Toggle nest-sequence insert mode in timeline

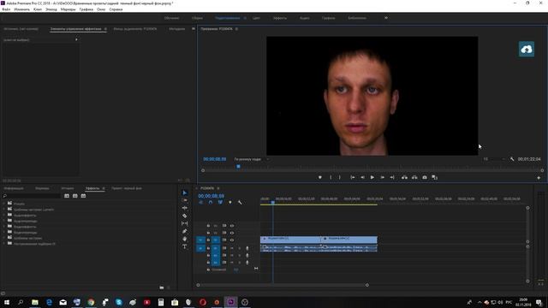[200, 202]
